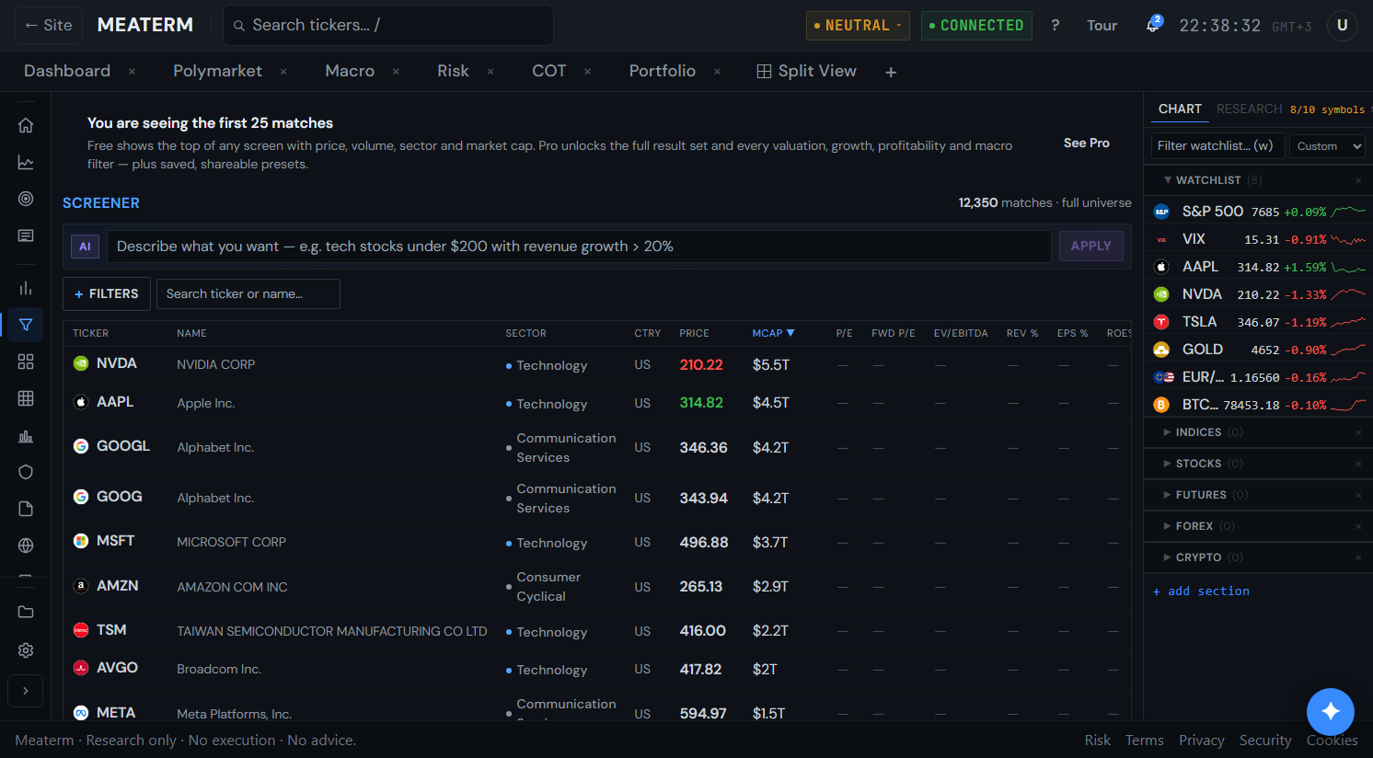Open the line chart sidebar icon
1373x758 pixels.
26,162
